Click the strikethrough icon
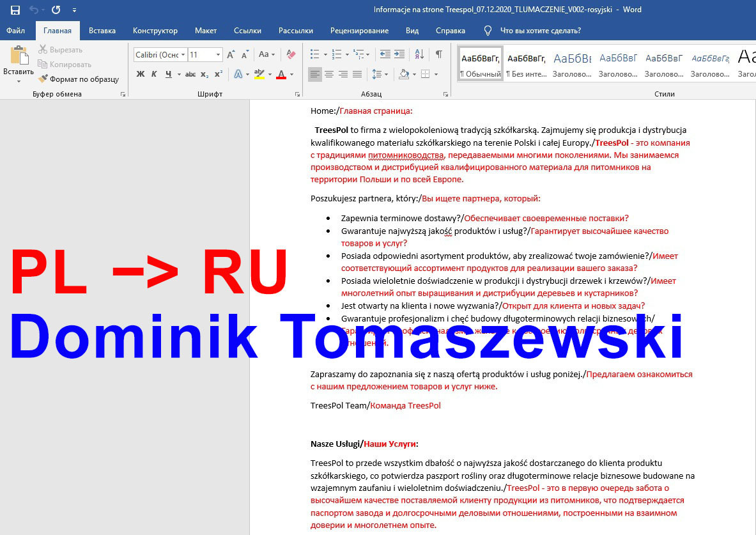 [190, 74]
